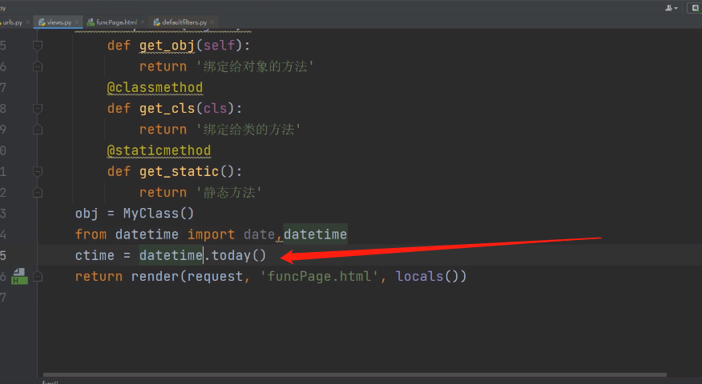Click the request argument in render

click(215, 277)
